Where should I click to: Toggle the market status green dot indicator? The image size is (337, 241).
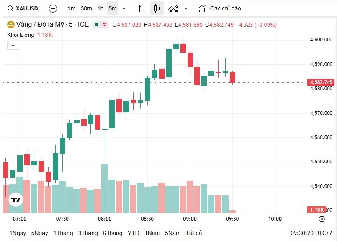point(97,25)
